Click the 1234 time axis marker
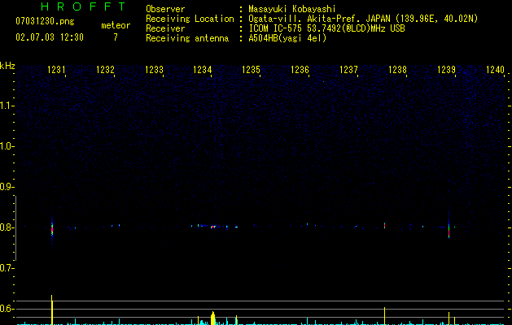Viewport: 512px width, 325px height. coord(202,70)
